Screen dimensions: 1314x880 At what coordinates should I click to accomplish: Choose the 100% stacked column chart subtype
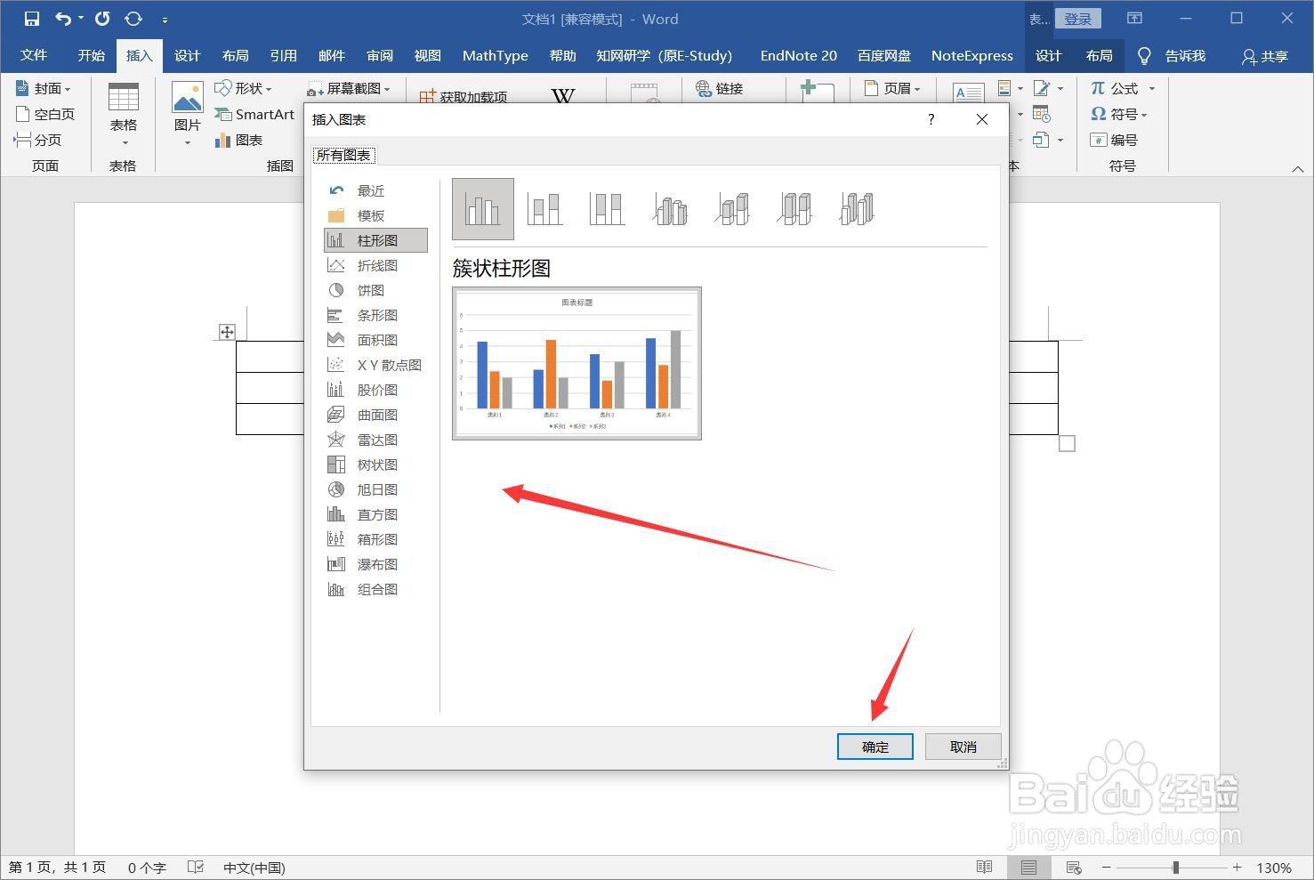pyautogui.click(x=607, y=209)
